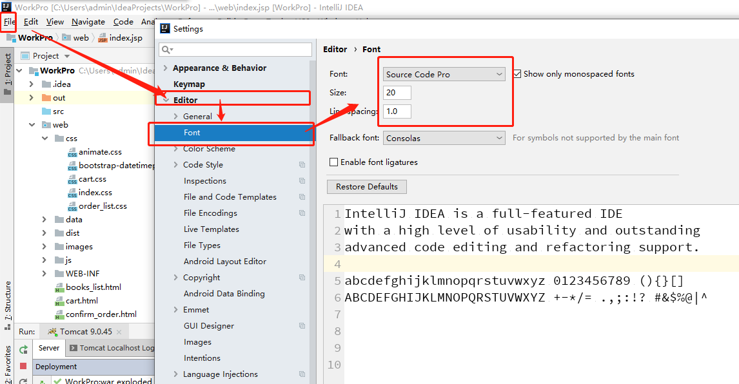Expand the images folder
739x384 pixels.
coord(44,246)
